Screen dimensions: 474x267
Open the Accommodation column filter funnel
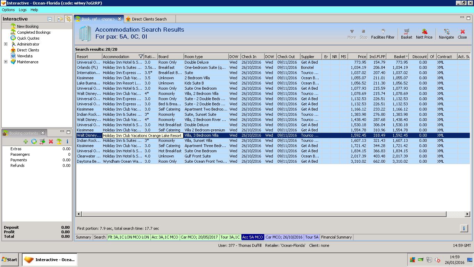pyautogui.click(x=141, y=57)
